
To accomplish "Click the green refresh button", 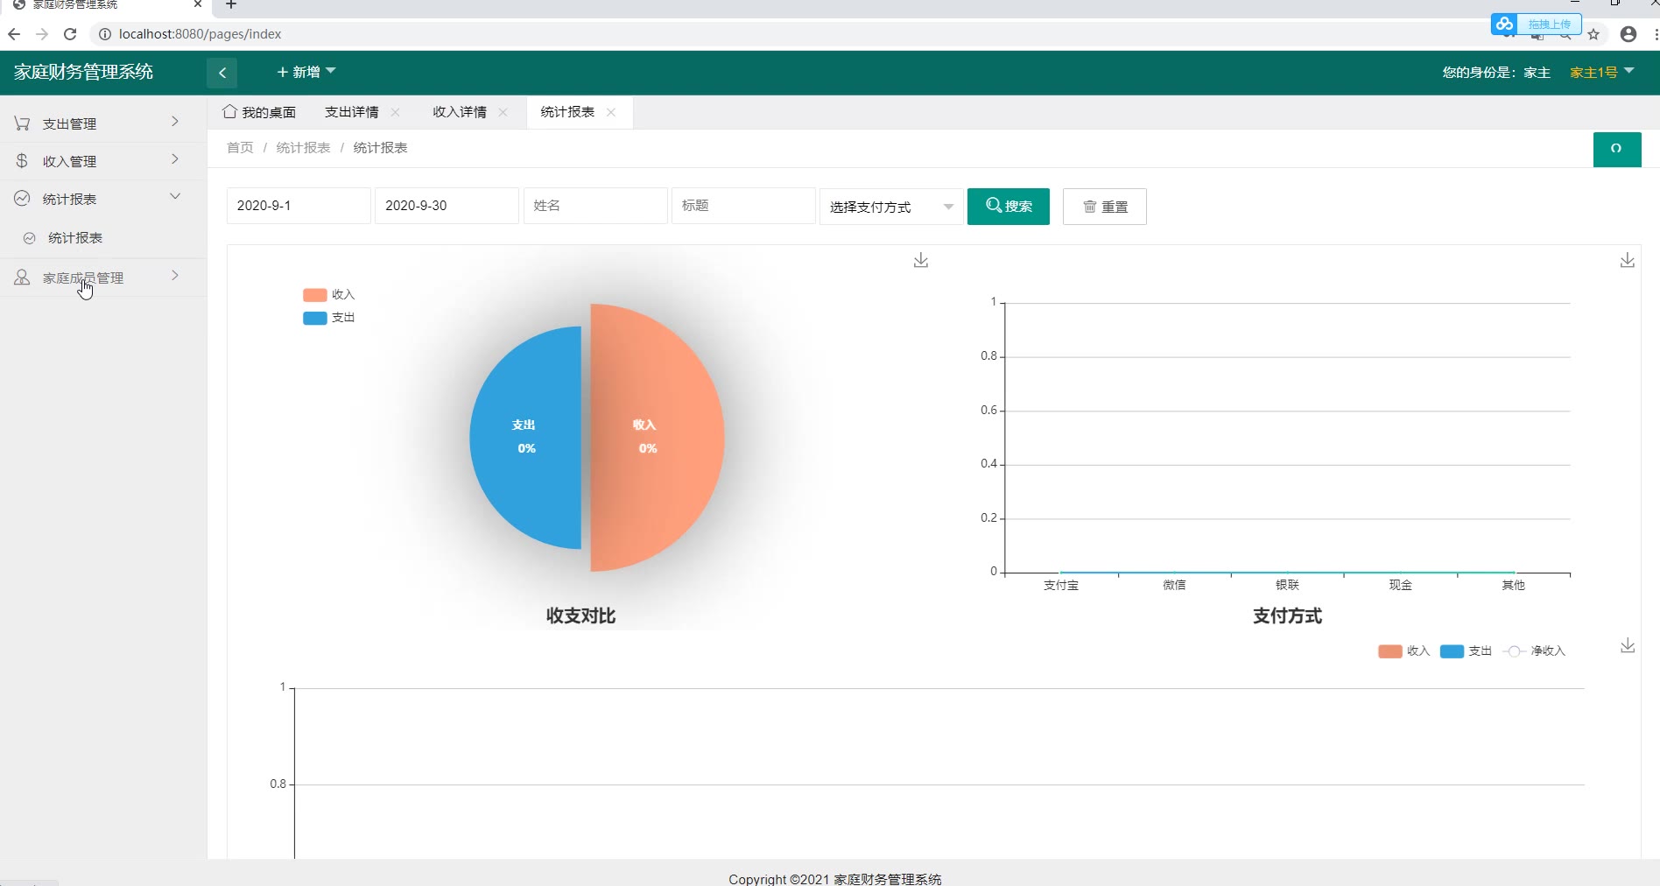I will click(x=1616, y=149).
